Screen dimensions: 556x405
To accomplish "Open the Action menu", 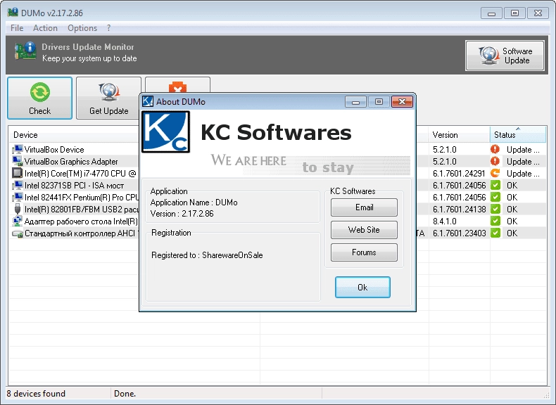I will point(45,28).
